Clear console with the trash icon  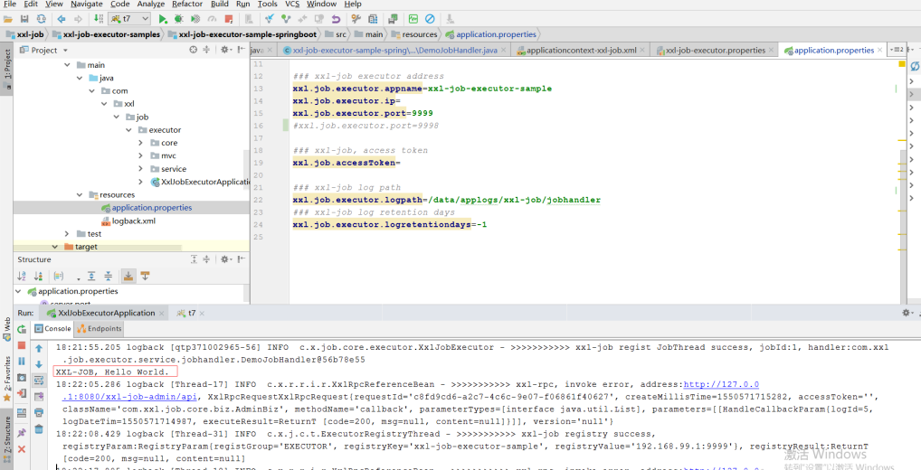pos(39,429)
